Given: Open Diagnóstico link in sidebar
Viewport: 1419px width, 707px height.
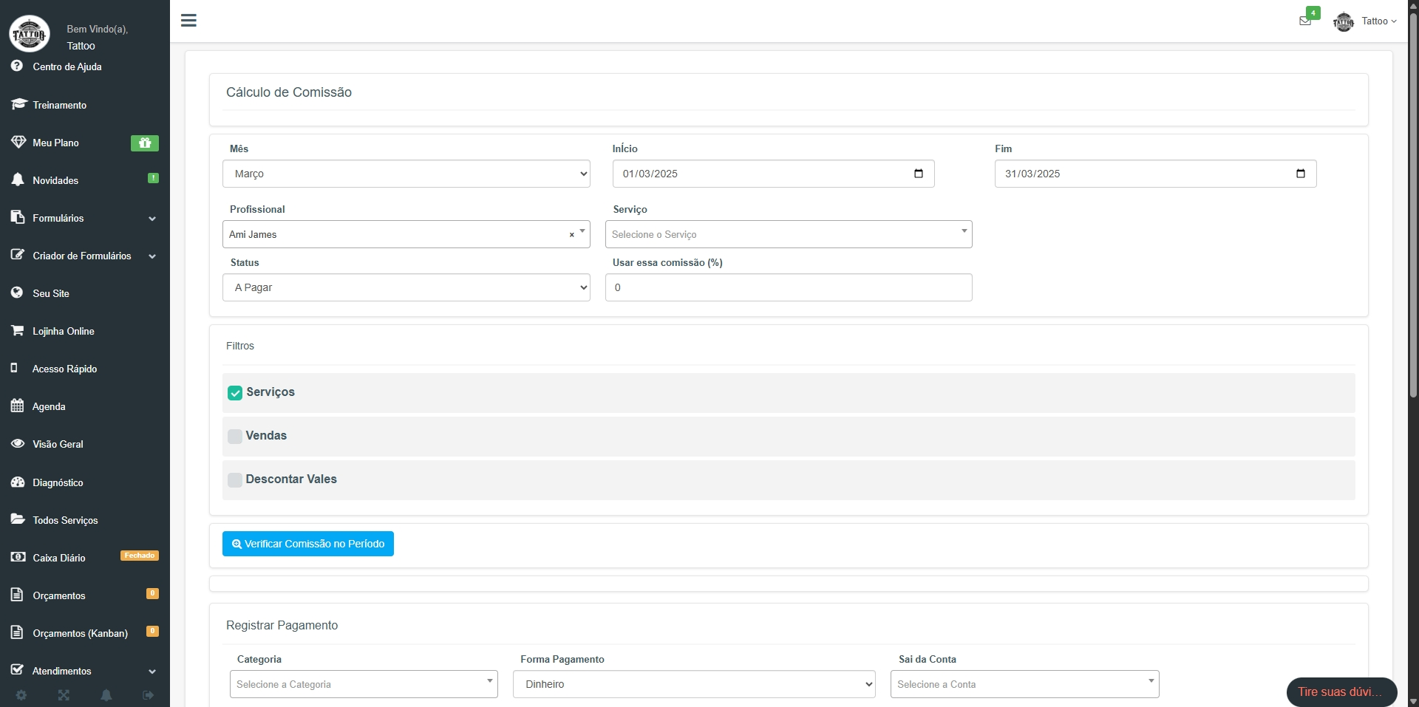Looking at the screenshot, I should point(58,482).
